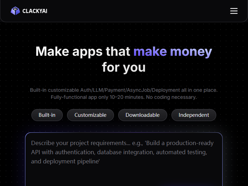The width and height of the screenshot is (248, 186).
Task: Click the "for you" headline line
Action: tap(123, 67)
